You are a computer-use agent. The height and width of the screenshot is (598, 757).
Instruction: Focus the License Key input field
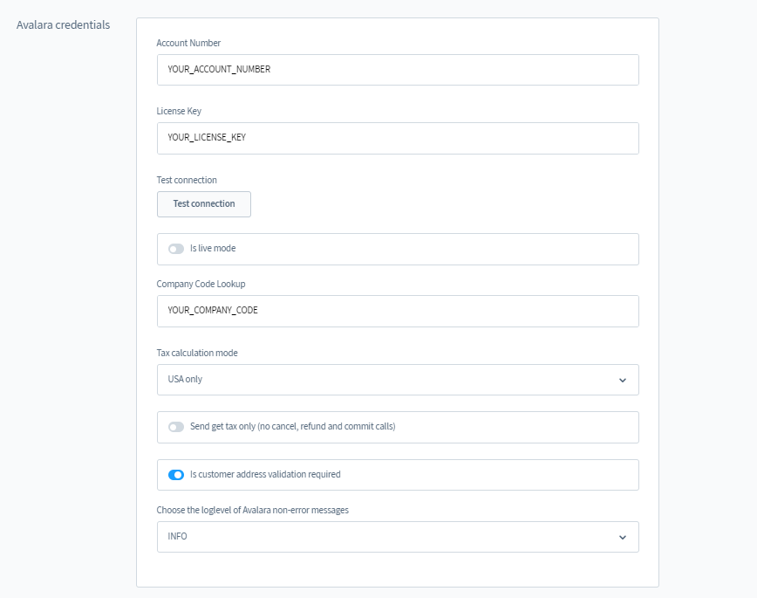[x=398, y=138]
